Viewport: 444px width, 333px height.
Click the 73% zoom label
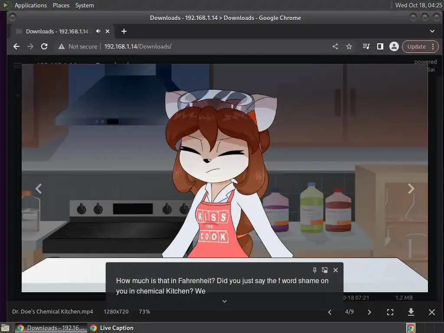(144, 311)
